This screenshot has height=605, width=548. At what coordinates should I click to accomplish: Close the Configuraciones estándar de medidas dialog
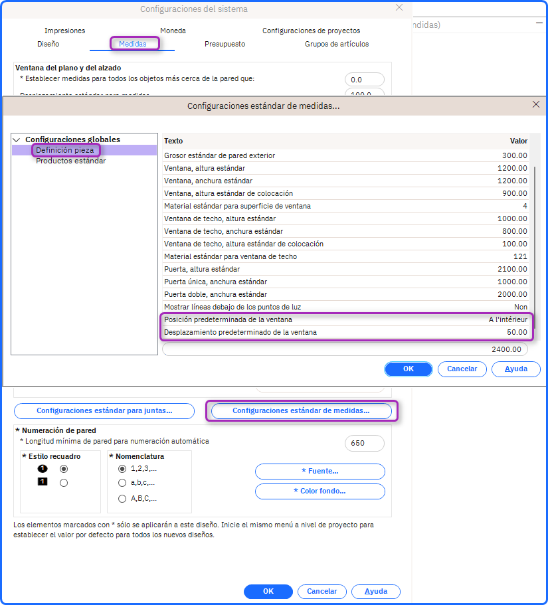tap(535, 104)
